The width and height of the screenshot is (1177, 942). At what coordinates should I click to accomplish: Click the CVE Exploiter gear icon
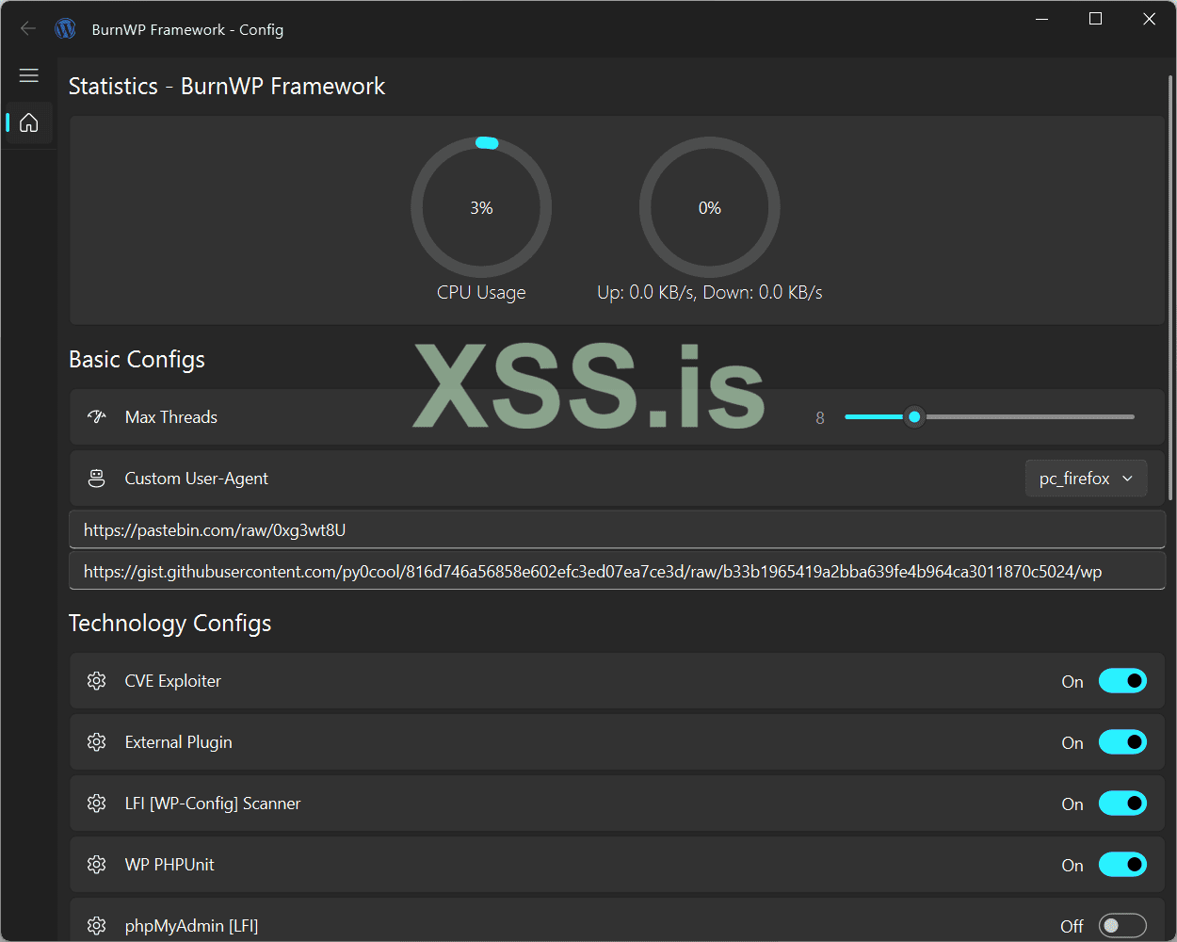point(96,681)
